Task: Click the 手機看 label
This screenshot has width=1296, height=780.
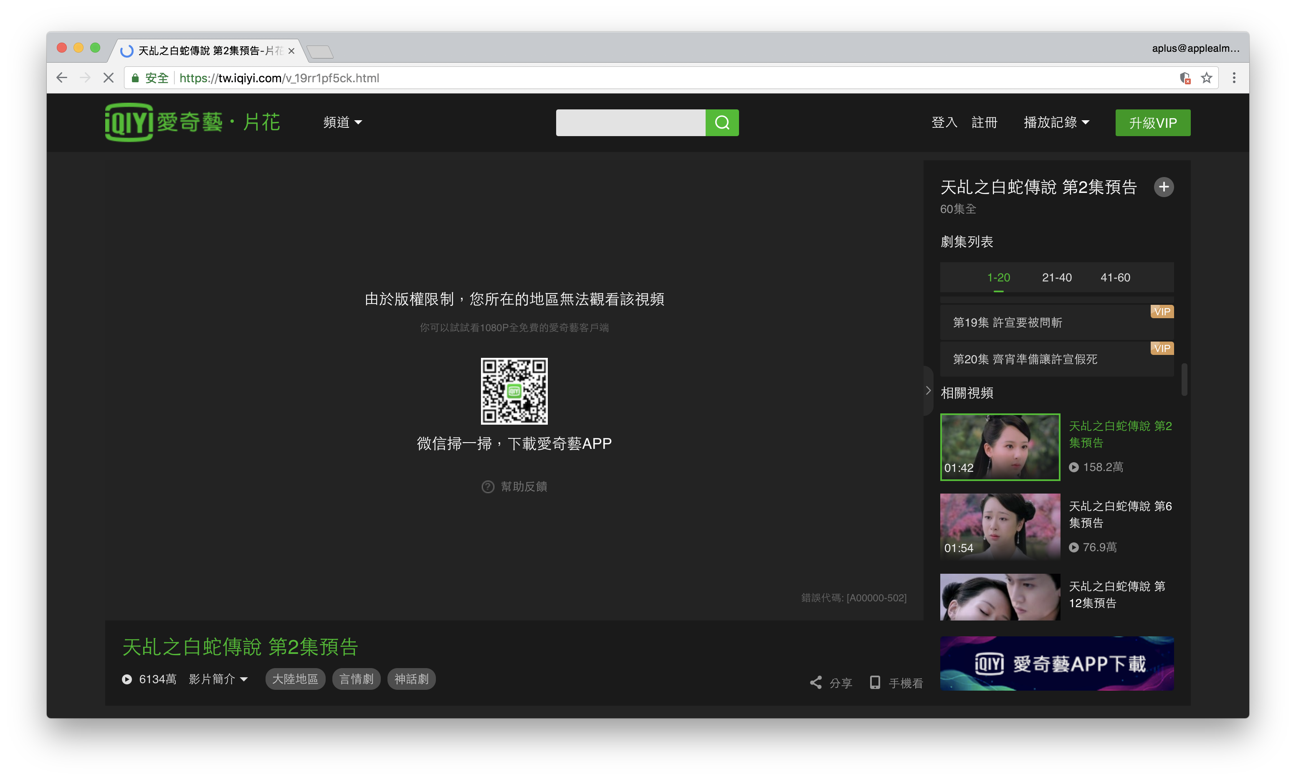Action: coord(906,683)
